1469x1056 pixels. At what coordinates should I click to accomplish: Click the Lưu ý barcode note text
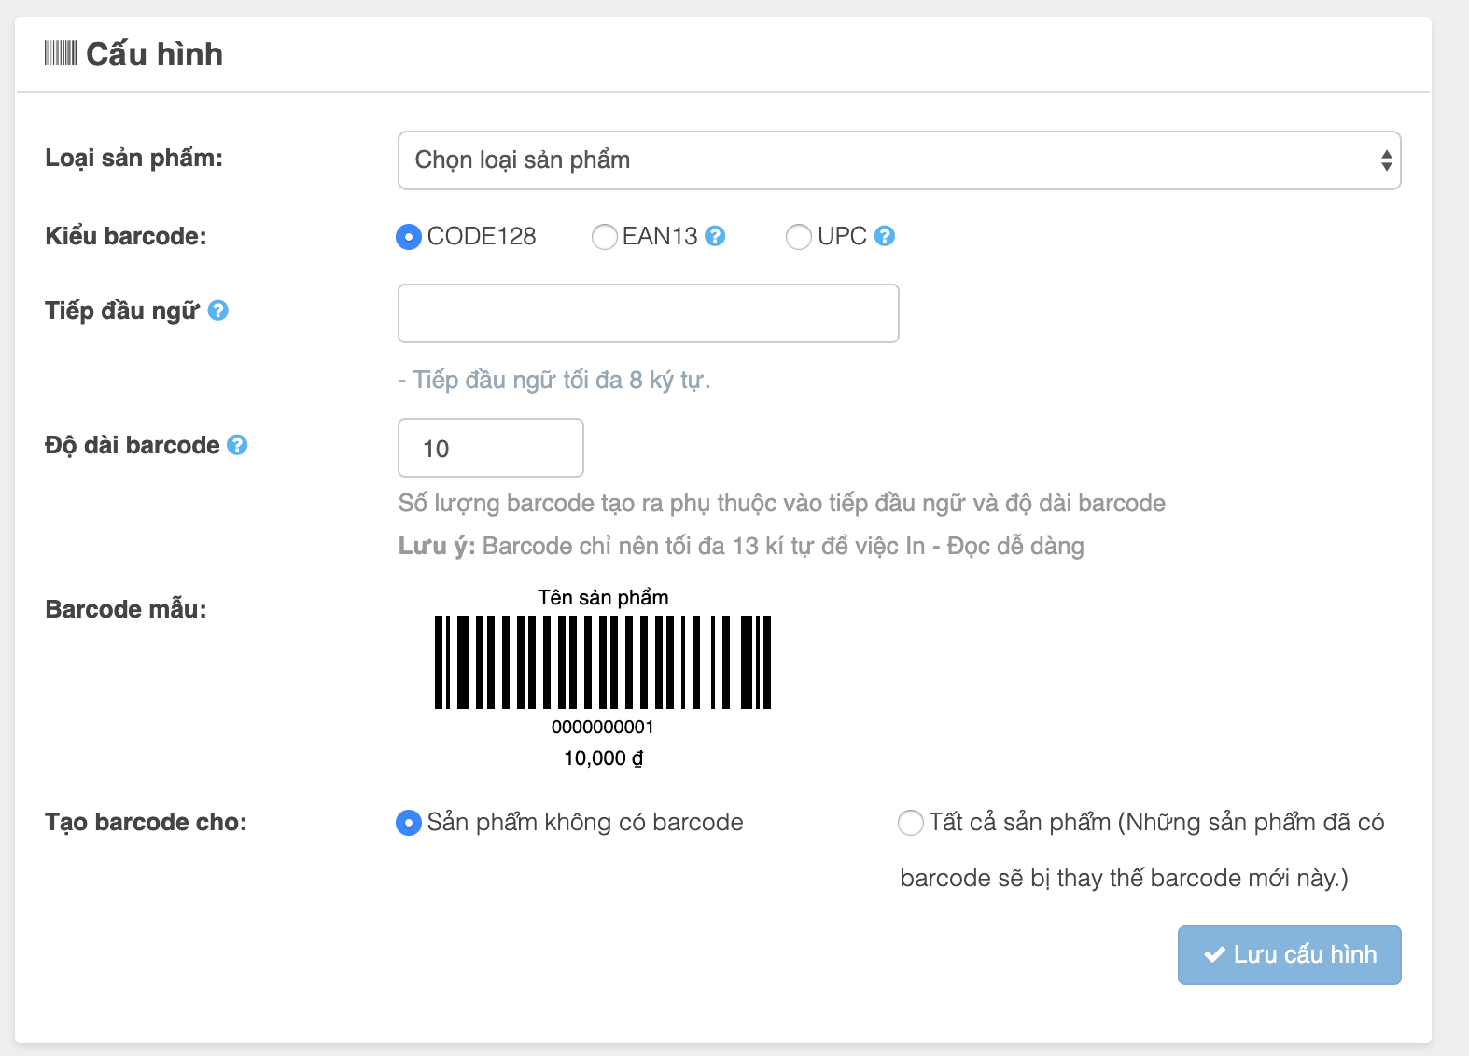point(741,546)
